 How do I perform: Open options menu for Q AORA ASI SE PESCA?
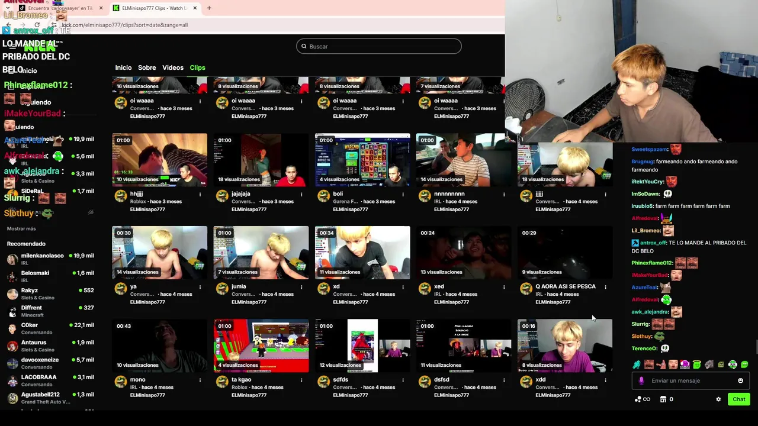pyautogui.click(x=605, y=287)
